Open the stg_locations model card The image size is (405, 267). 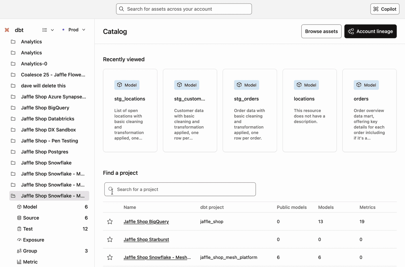(130, 110)
